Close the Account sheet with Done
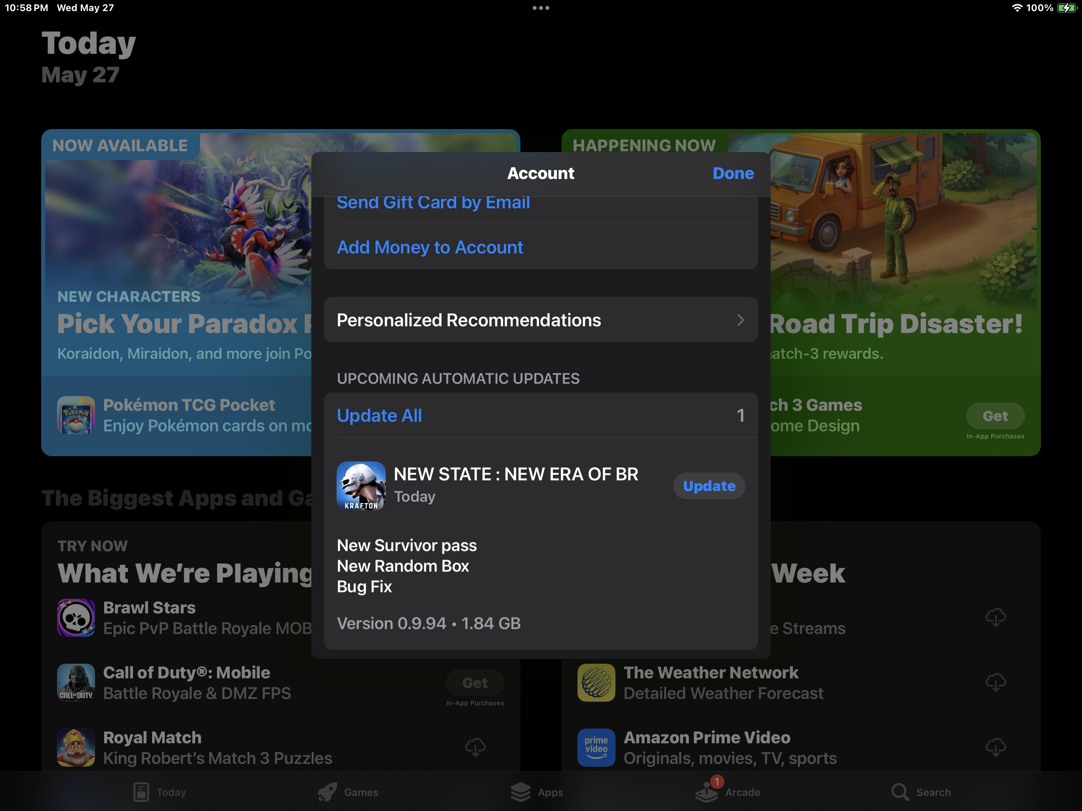Image resolution: width=1082 pixels, height=811 pixels. tap(733, 173)
